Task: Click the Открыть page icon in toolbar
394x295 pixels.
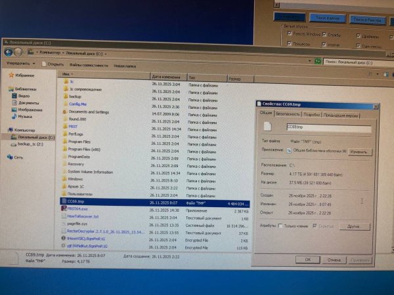Action: (x=44, y=64)
